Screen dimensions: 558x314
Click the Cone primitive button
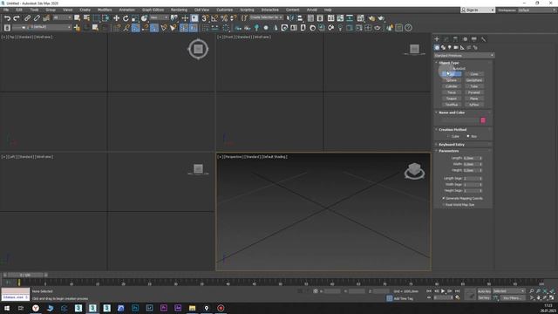click(474, 74)
